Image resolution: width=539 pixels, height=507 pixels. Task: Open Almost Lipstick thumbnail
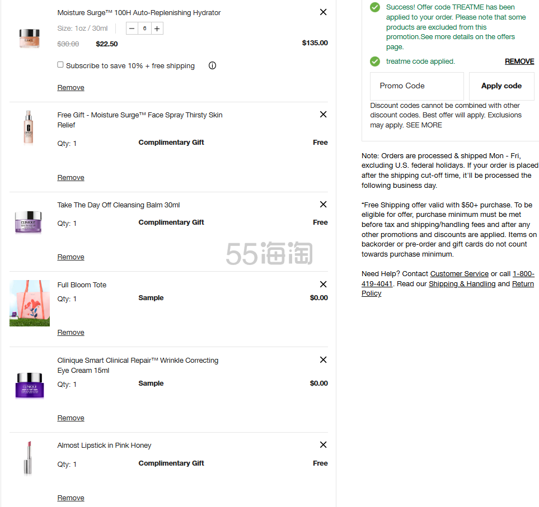[28, 458]
